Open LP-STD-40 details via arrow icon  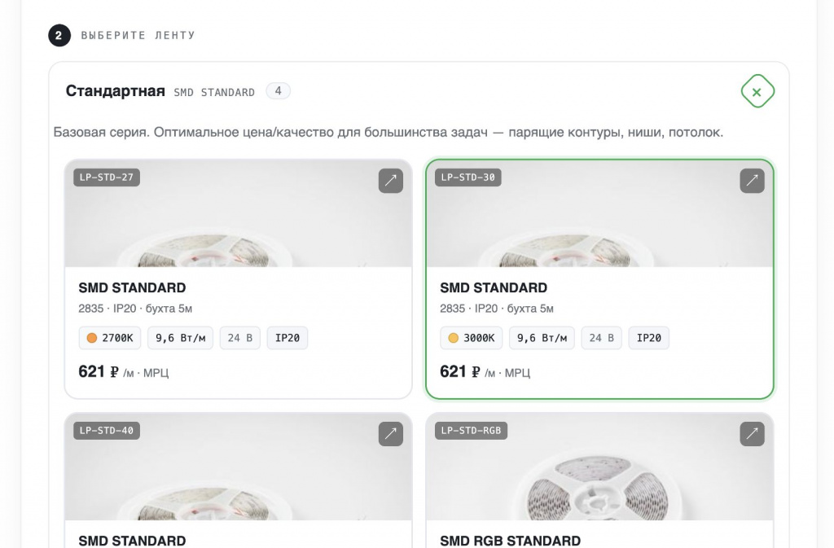(x=390, y=434)
